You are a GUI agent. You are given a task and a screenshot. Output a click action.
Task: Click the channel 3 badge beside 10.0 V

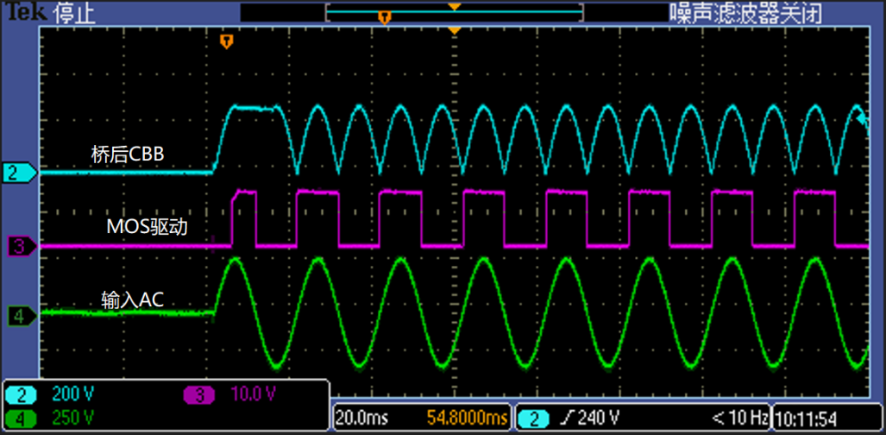(200, 394)
